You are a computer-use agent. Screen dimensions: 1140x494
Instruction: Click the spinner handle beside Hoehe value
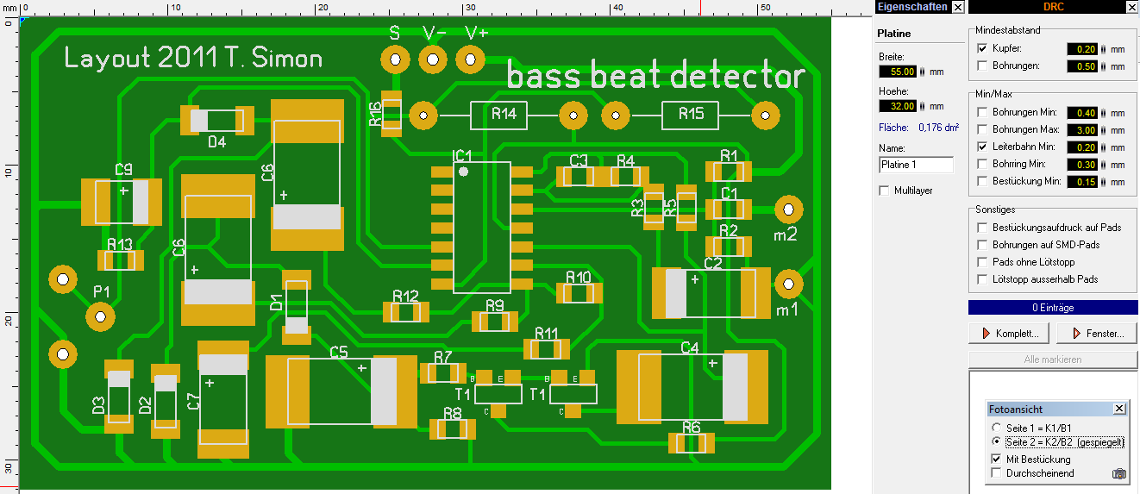coord(923,106)
